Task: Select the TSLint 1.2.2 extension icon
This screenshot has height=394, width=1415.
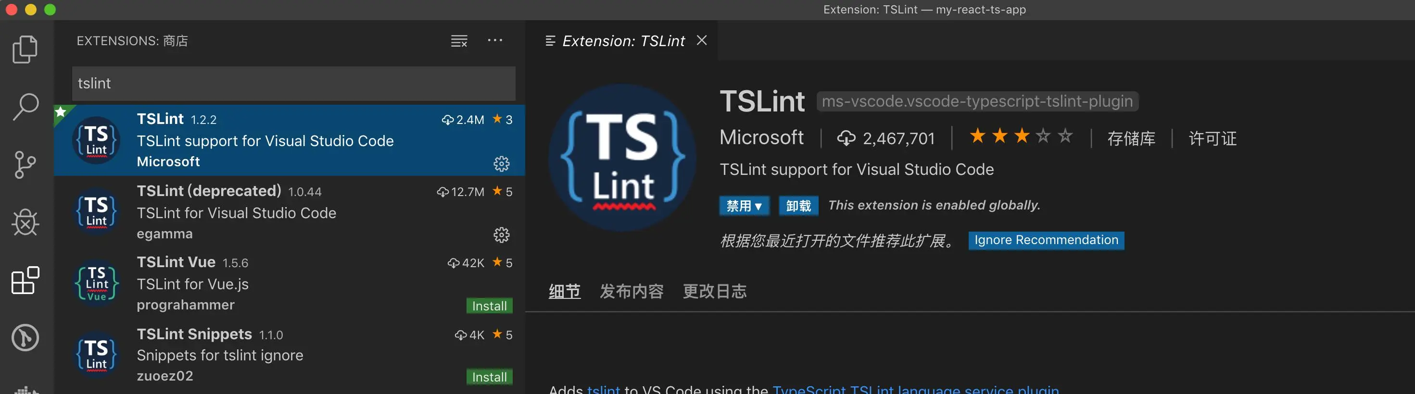Action: (96, 140)
